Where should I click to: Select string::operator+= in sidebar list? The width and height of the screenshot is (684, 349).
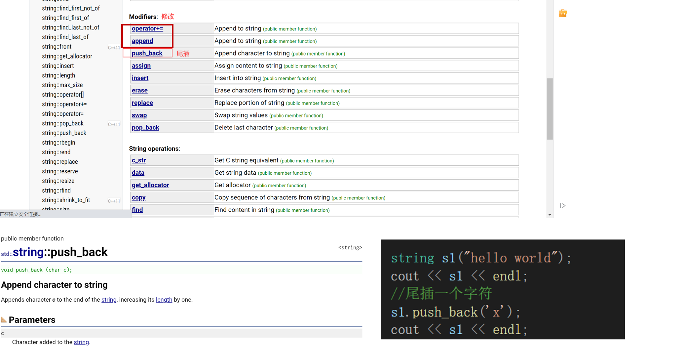pyautogui.click(x=64, y=104)
